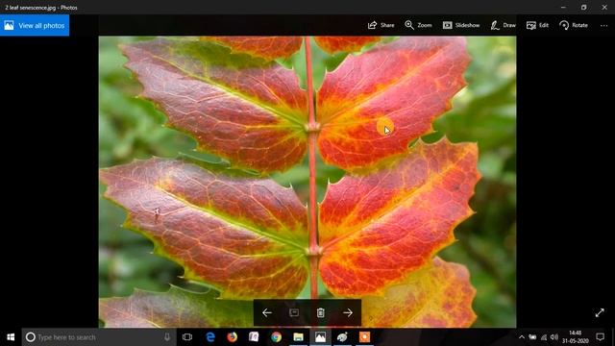Click the filmstrip icon beside trash
615x346 pixels.
pos(294,312)
